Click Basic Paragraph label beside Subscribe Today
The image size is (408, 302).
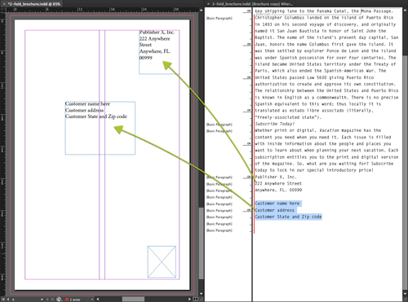click(220, 125)
